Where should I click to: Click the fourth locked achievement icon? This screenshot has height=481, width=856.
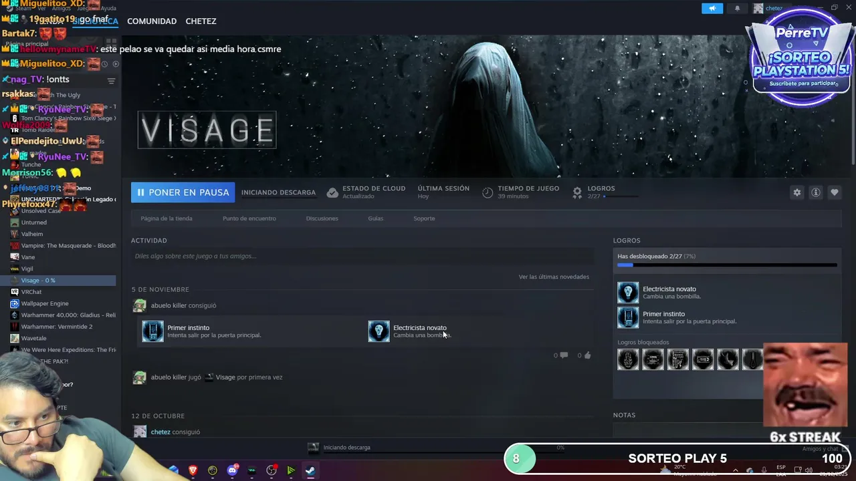point(704,359)
